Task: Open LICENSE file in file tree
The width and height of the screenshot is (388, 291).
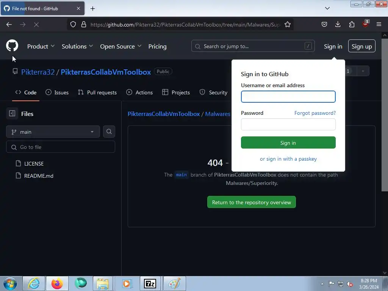Action: coord(34,164)
